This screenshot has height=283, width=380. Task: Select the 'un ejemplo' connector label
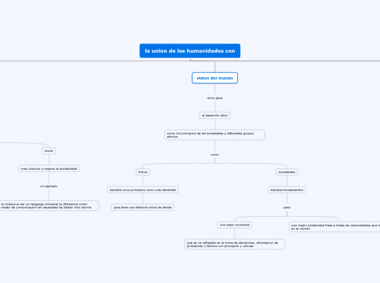click(x=49, y=186)
